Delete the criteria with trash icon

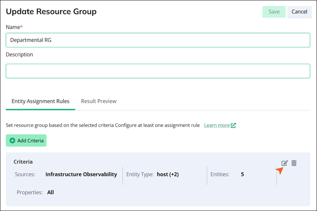294,163
